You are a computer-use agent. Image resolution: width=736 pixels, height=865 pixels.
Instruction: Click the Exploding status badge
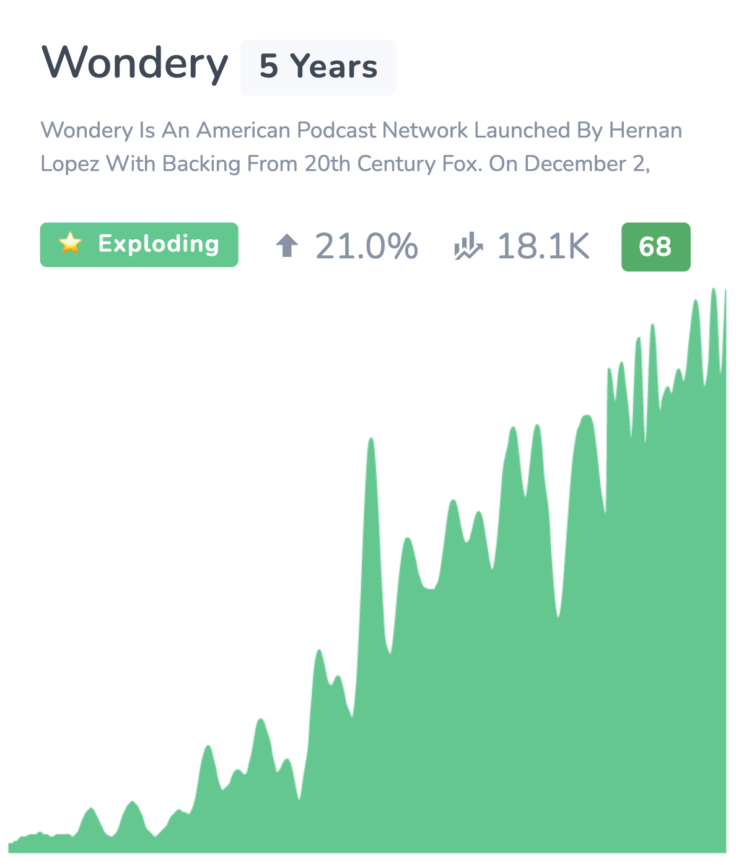(139, 245)
